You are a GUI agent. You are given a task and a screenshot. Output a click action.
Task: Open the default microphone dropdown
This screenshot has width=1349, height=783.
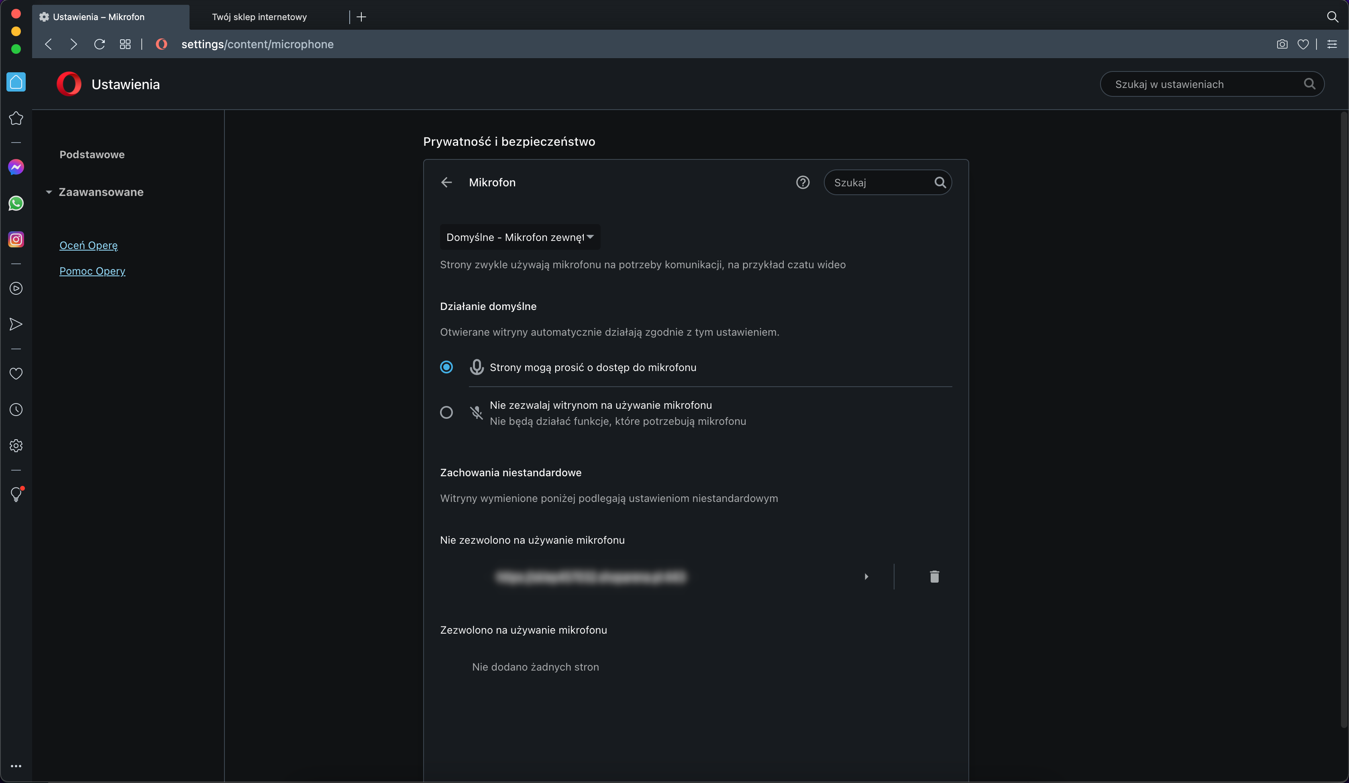pyautogui.click(x=520, y=237)
